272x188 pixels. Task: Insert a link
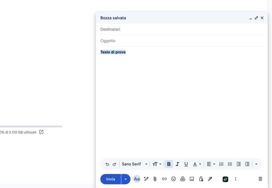pos(164,179)
